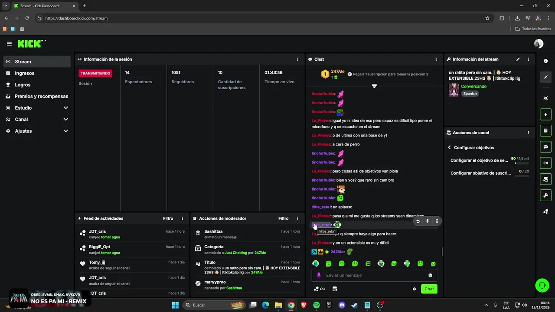Click the purple microphone icon in message box

[x=319, y=275]
